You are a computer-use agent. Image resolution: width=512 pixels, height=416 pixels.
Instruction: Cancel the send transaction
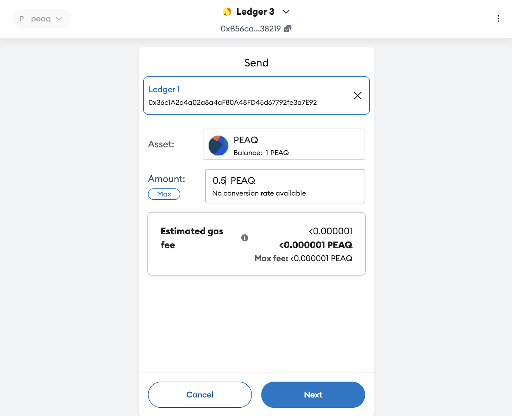pos(200,395)
